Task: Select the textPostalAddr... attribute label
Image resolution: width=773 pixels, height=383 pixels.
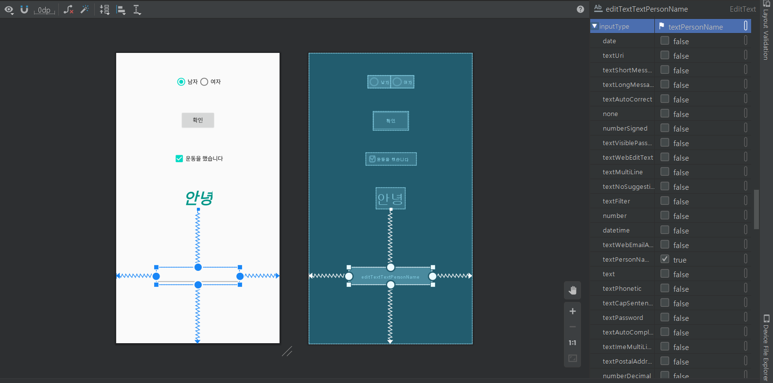Action: coord(627,361)
